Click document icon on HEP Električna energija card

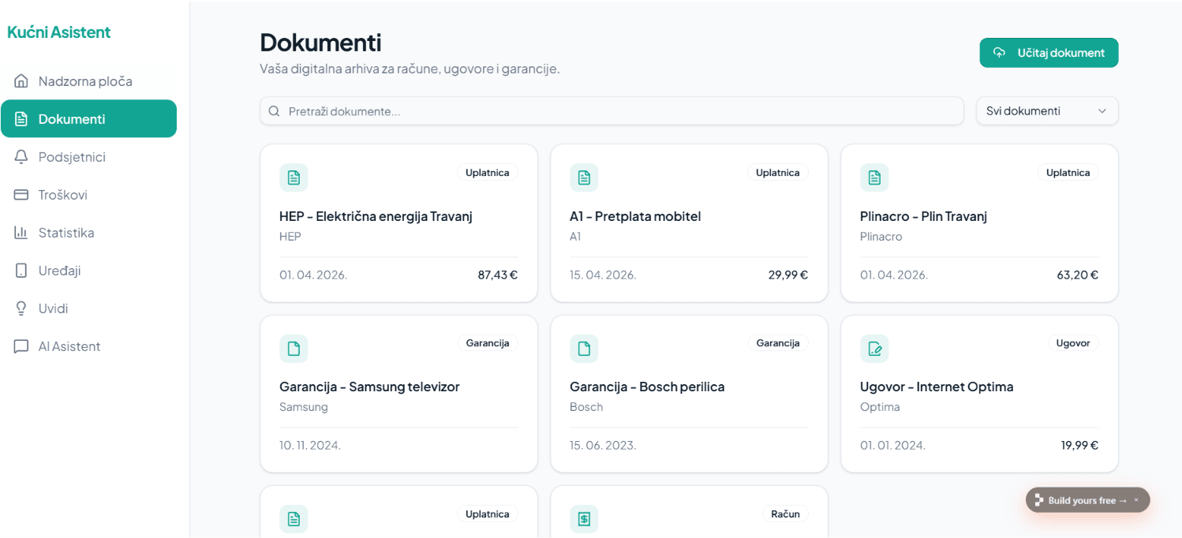click(x=294, y=177)
